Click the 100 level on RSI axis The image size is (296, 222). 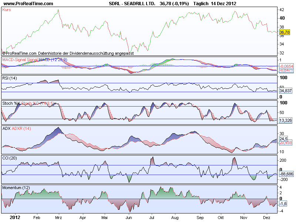click(x=283, y=78)
